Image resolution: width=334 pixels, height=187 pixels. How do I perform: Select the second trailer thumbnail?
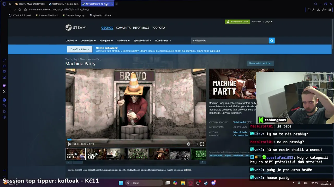click(x=96, y=154)
